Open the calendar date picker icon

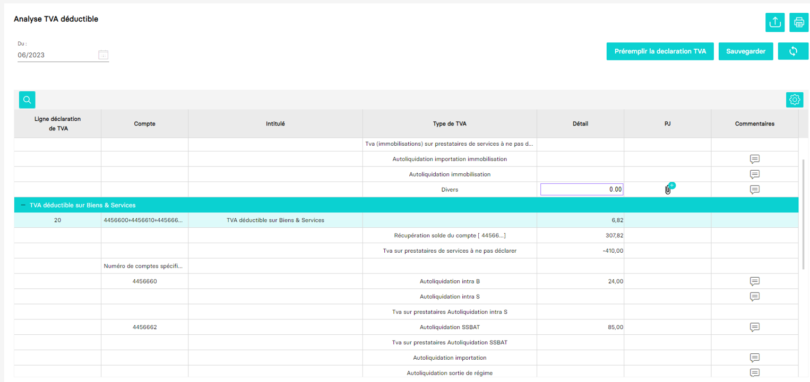[104, 55]
